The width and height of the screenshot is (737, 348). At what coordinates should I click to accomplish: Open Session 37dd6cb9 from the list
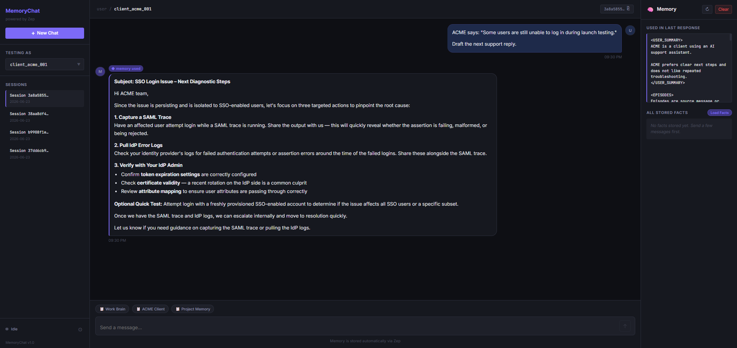pyautogui.click(x=45, y=153)
